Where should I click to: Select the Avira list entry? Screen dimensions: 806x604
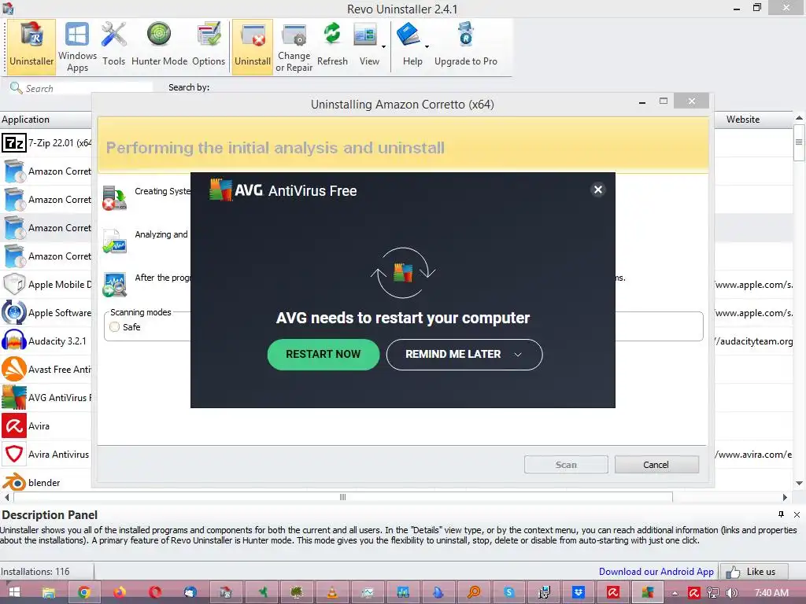click(46, 425)
